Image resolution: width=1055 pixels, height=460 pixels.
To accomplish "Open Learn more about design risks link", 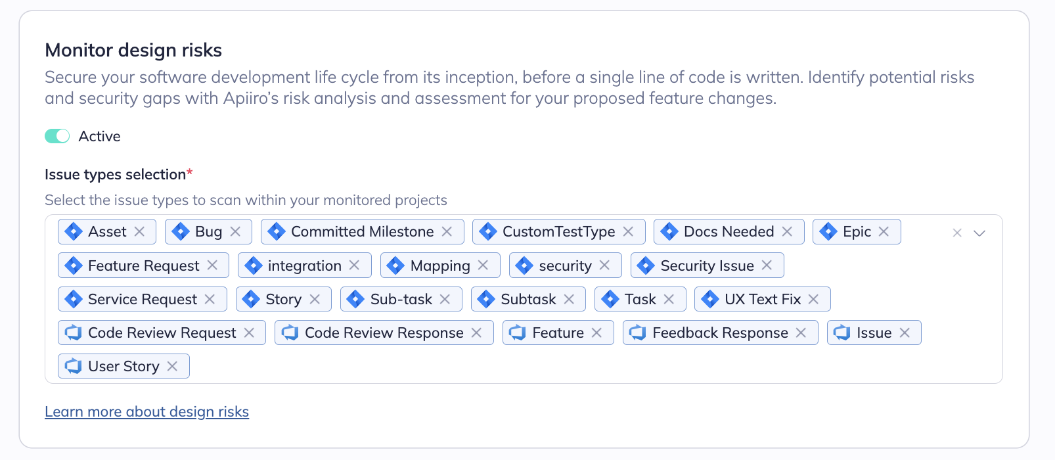I will tap(146, 411).
